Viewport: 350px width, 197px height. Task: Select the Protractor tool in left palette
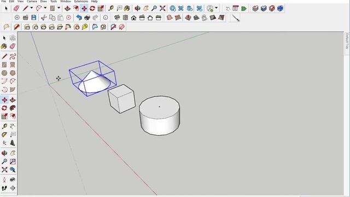pos(4,135)
